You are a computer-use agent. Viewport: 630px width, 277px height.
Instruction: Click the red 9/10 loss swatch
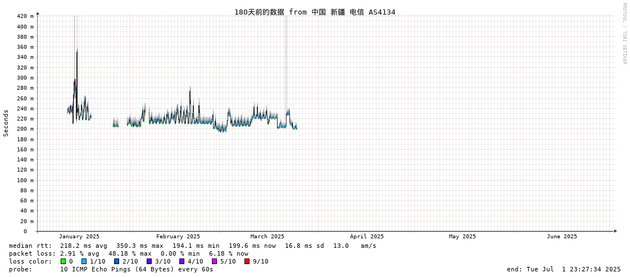pyautogui.click(x=247, y=261)
